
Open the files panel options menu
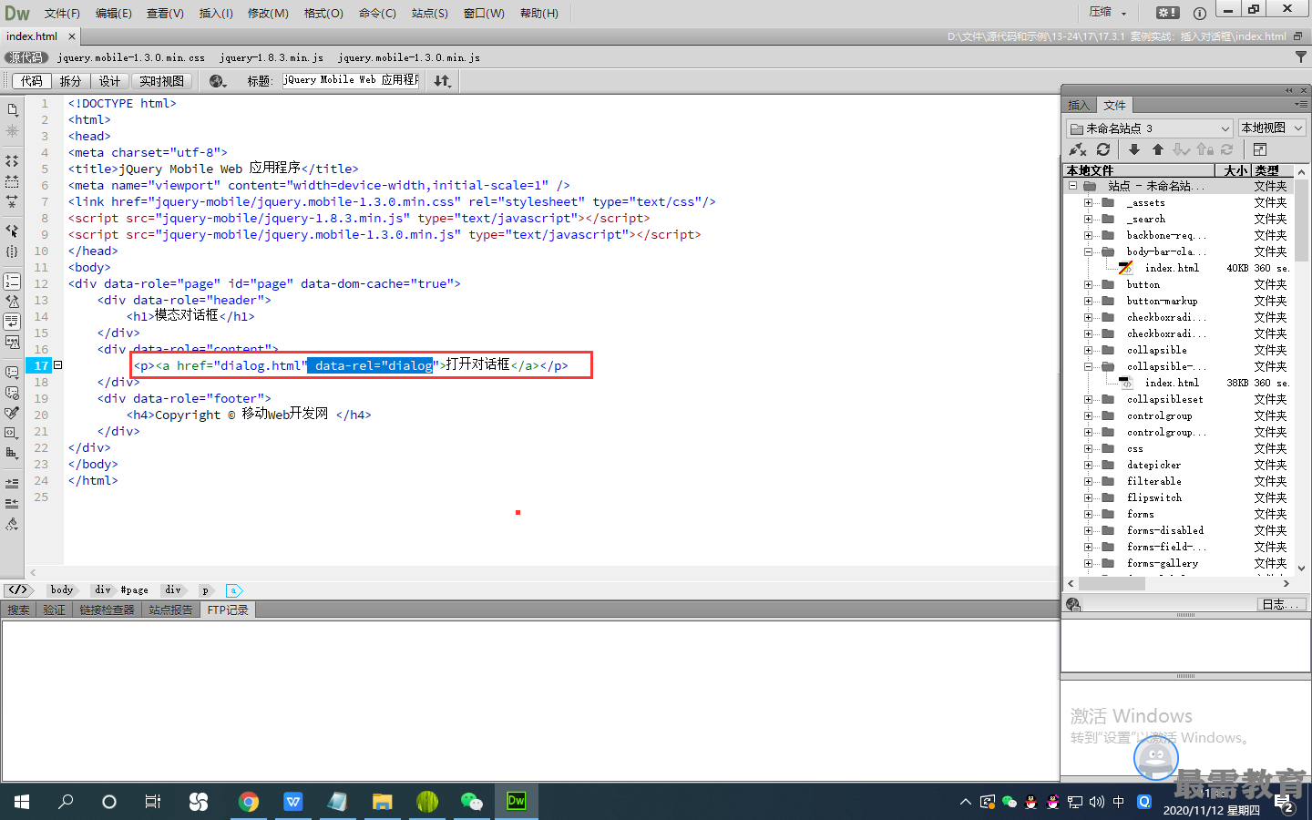click(x=1301, y=105)
